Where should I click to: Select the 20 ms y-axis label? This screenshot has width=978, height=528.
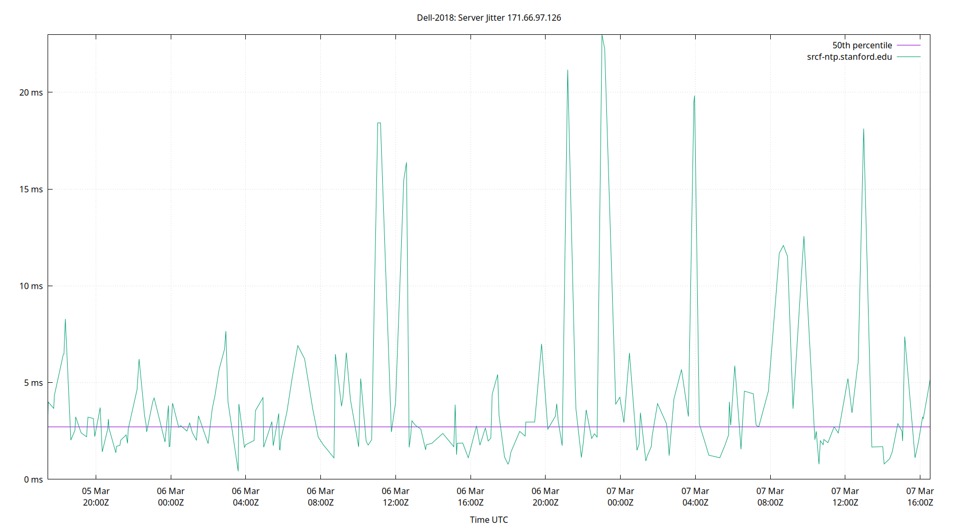click(32, 91)
